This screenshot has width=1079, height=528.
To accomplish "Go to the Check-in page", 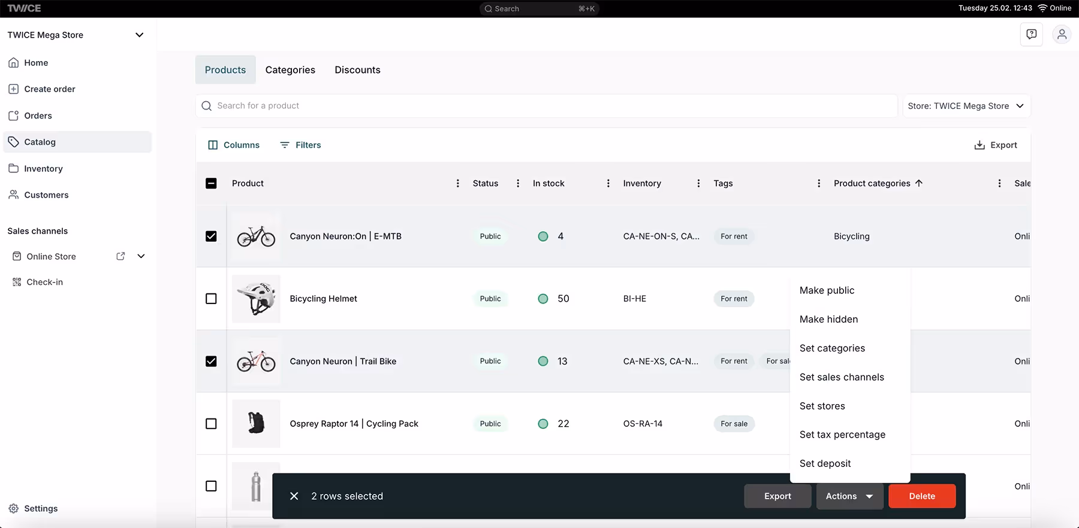I will 44,282.
